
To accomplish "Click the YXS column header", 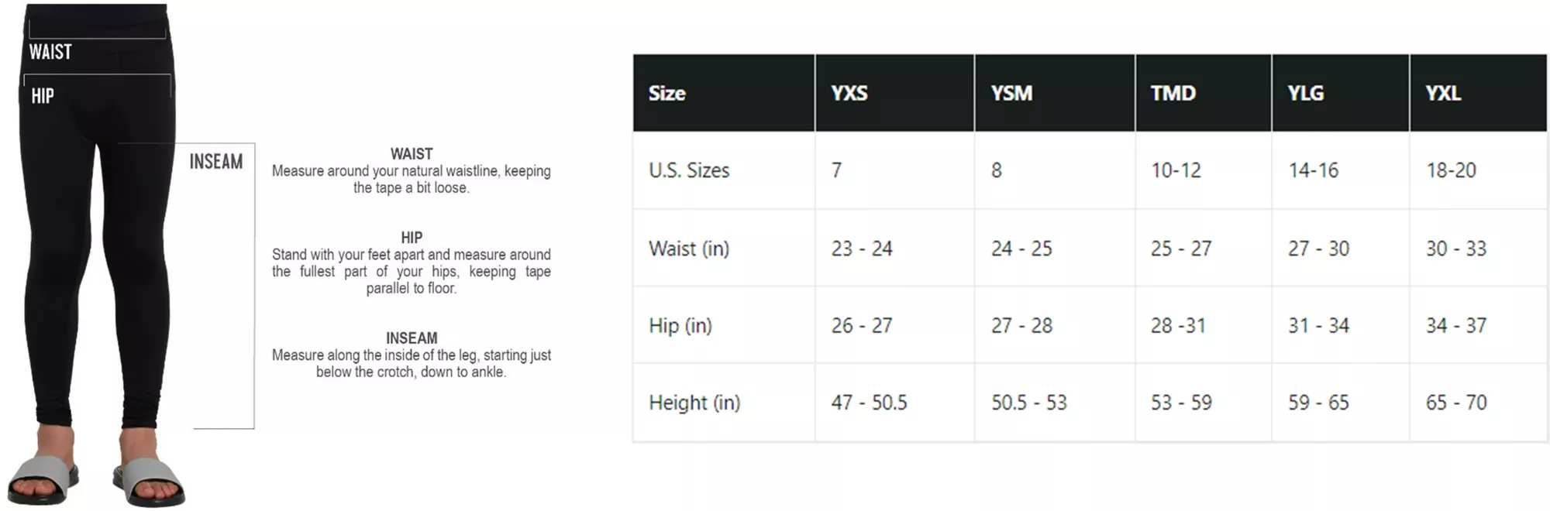I will (x=849, y=94).
